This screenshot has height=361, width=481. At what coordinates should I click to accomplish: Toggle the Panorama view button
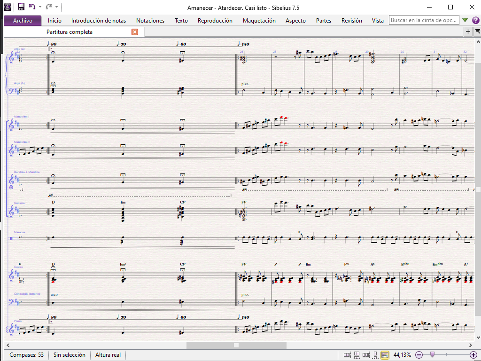tap(385, 355)
